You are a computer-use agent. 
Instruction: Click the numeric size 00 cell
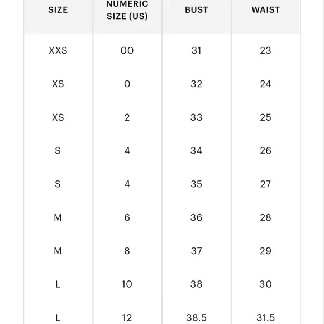(127, 50)
